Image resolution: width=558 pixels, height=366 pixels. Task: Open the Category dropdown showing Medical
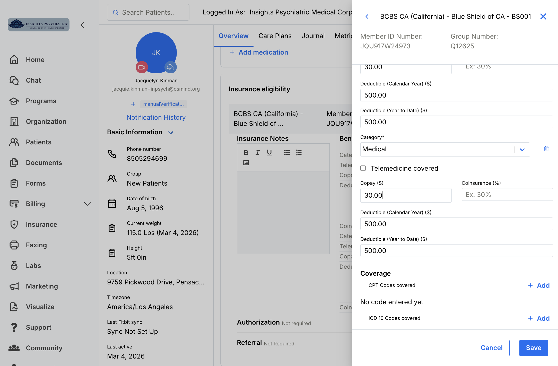tap(445, 149)
